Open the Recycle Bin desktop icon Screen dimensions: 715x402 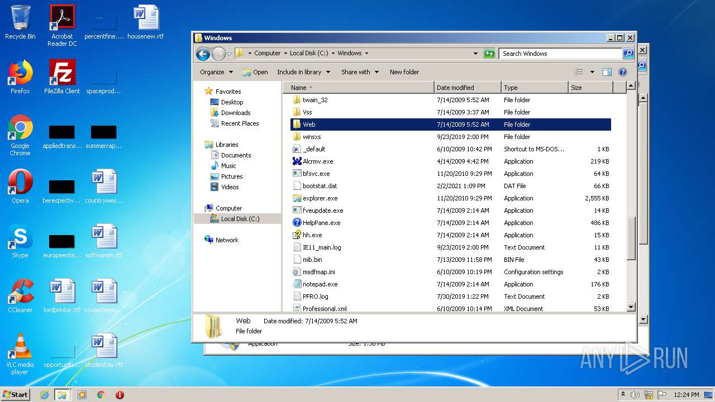pyautogui.click(x=20, y=22)
